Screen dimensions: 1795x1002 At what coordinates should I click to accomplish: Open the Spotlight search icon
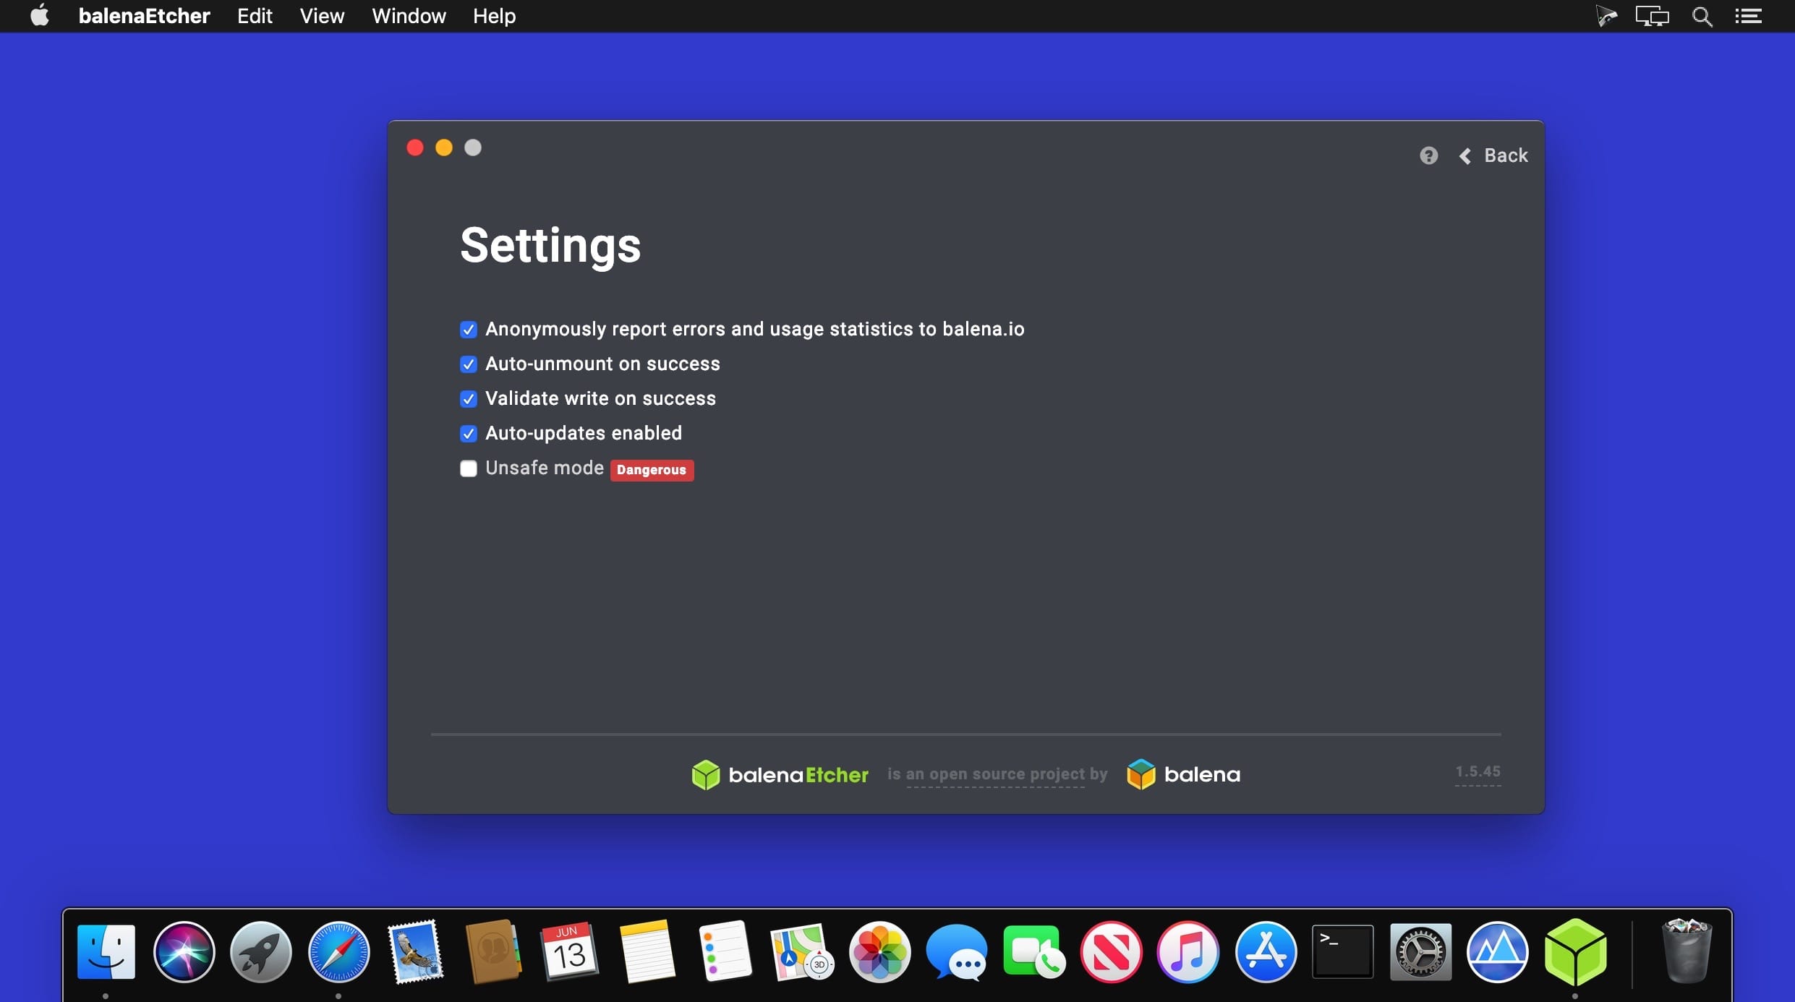1702,16
